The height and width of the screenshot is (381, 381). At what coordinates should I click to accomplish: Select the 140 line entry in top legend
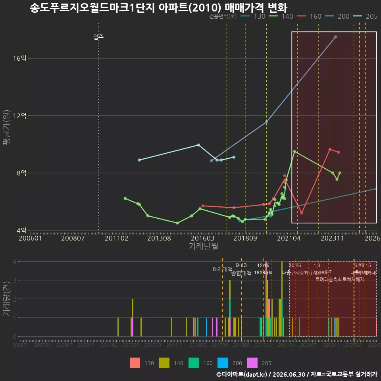click(281, 16)
